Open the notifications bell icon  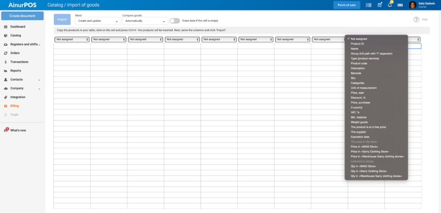point(390,4)
